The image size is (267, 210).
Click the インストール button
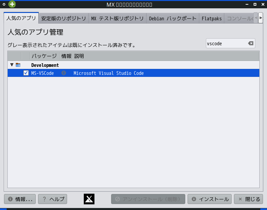(210, 199)
